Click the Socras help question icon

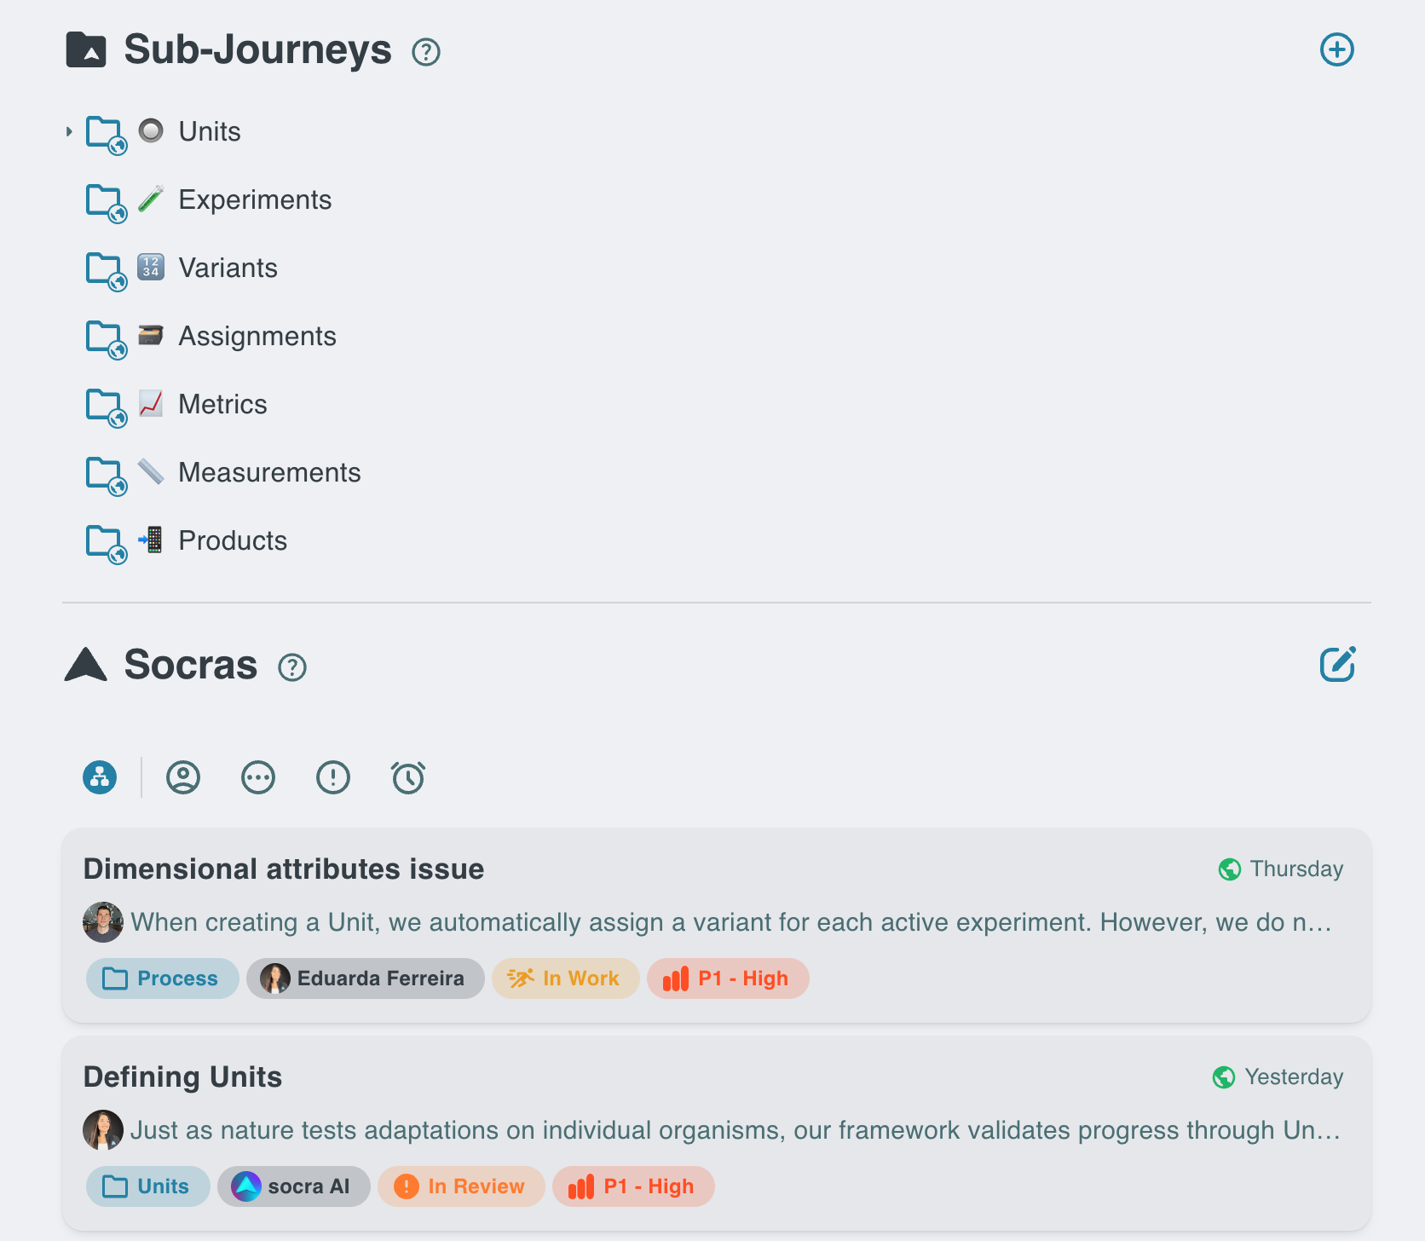tap(292, 667)
